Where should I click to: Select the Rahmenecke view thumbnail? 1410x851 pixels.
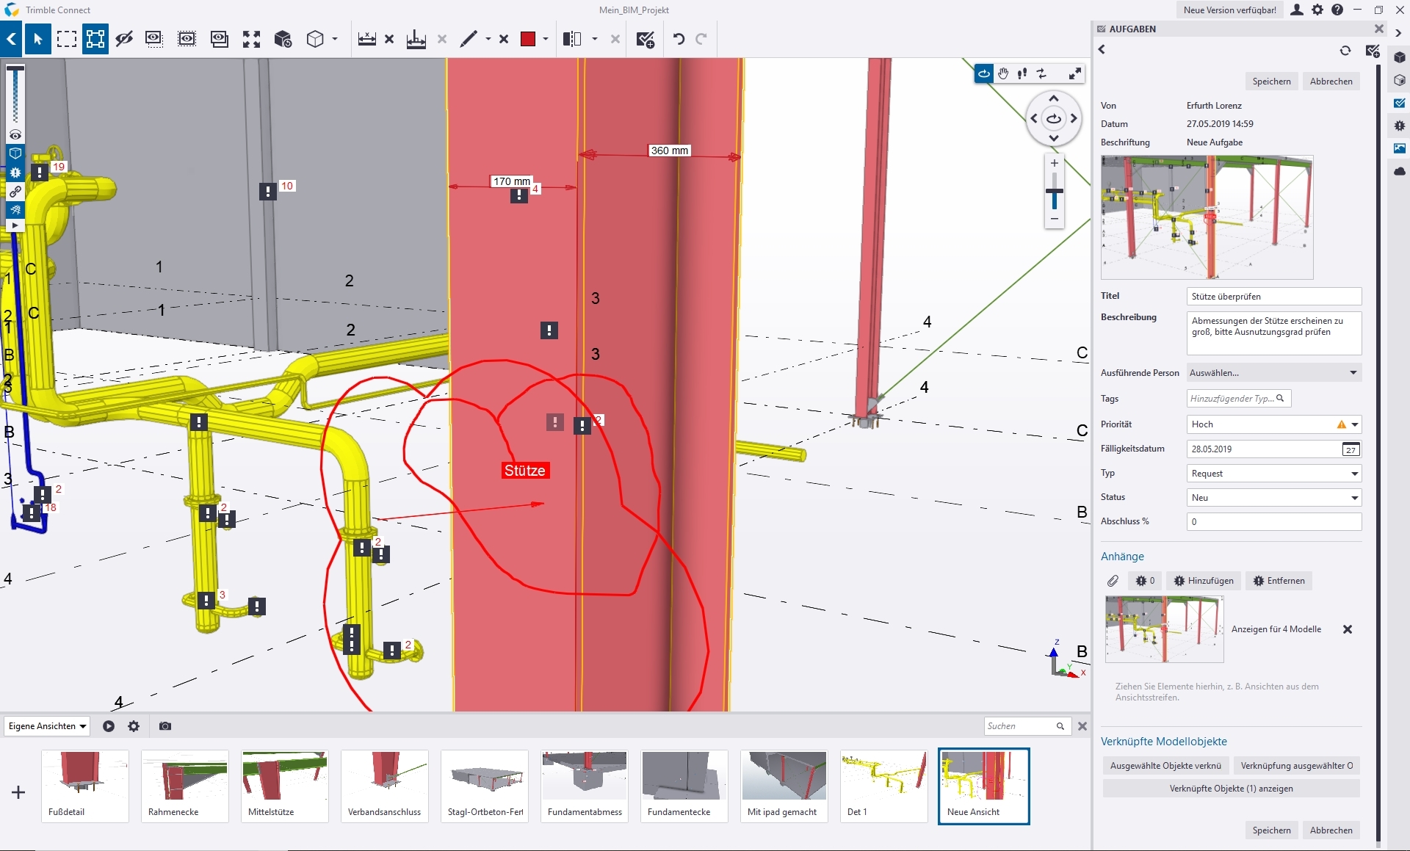click(x=184, y=785)
